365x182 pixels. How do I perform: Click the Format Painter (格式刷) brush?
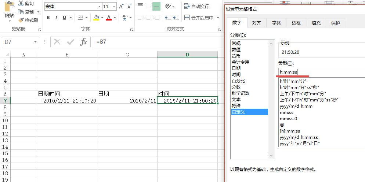pos(21,20)
